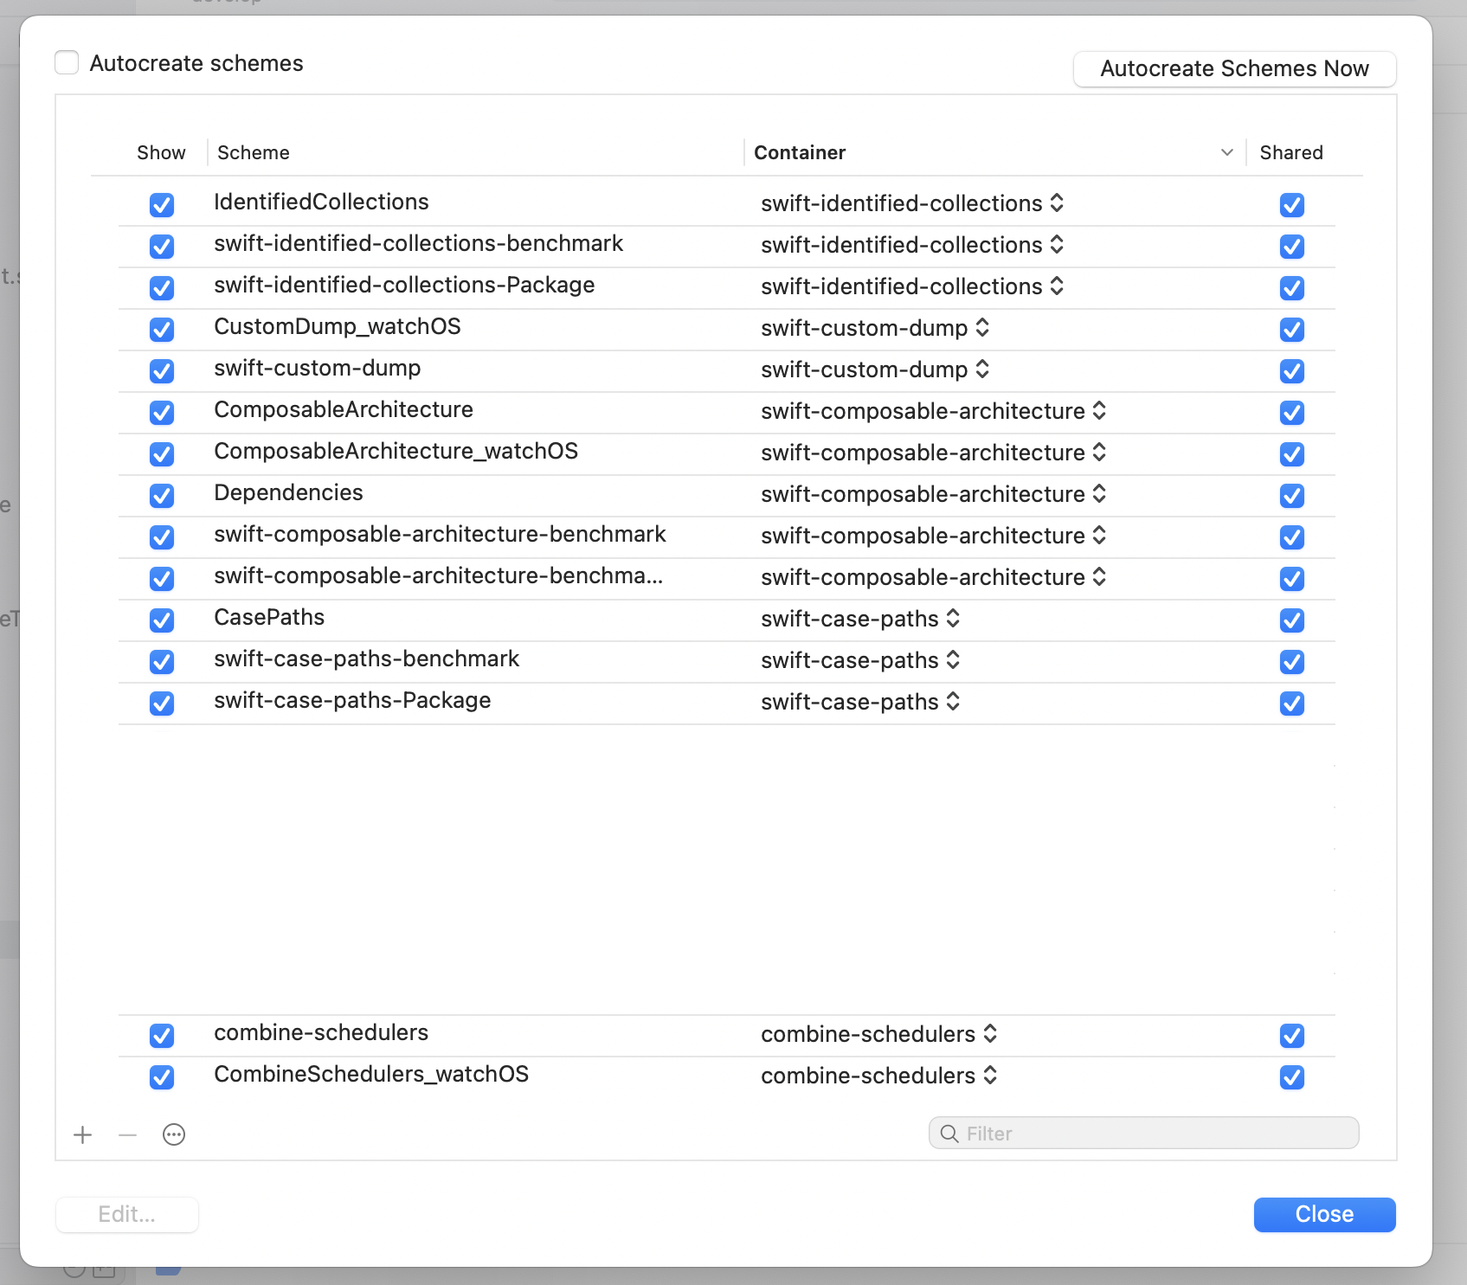Uncheck Shared for ComposableArchitecture scheme

[x=1292, y=413]
